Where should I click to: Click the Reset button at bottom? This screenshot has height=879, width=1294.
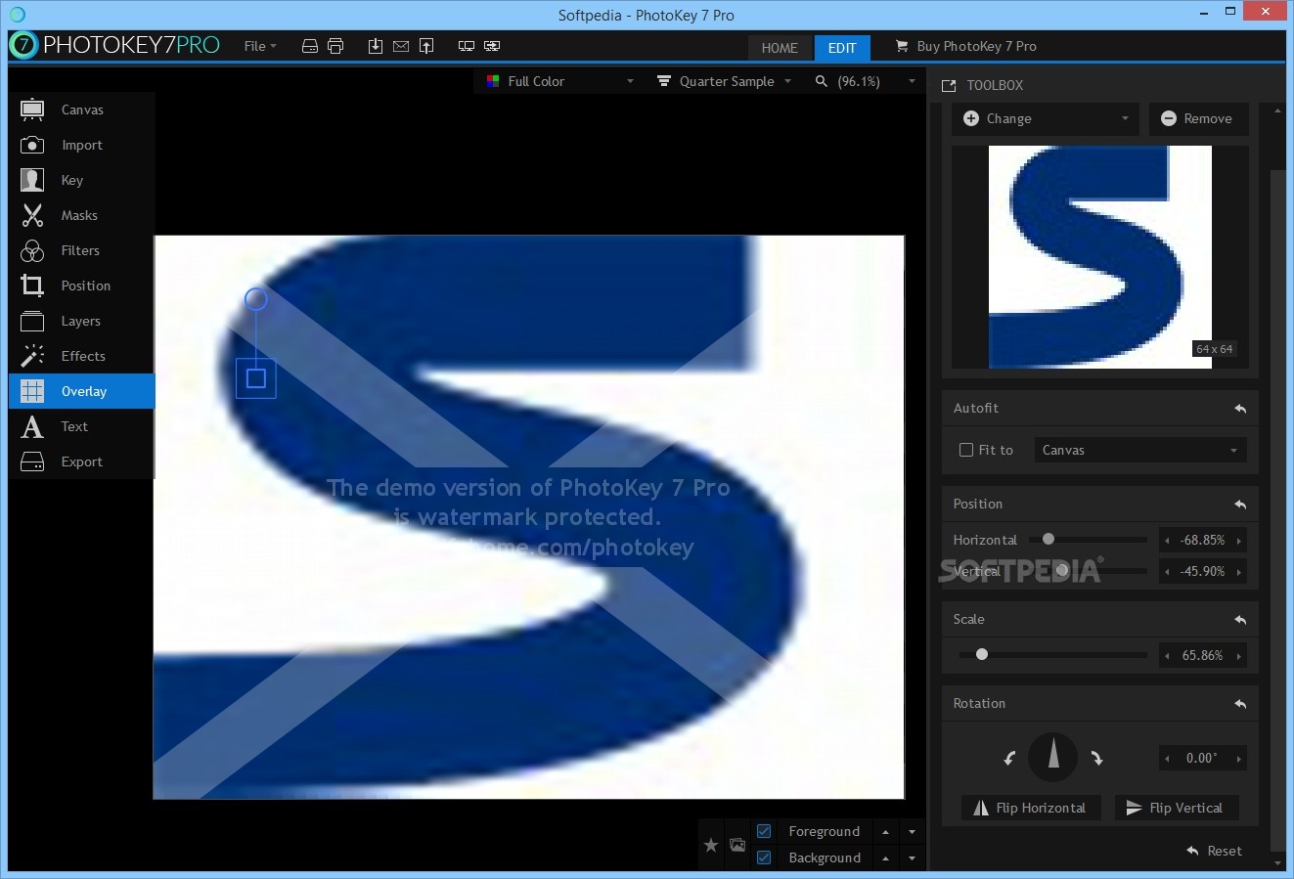(1214, 851)
